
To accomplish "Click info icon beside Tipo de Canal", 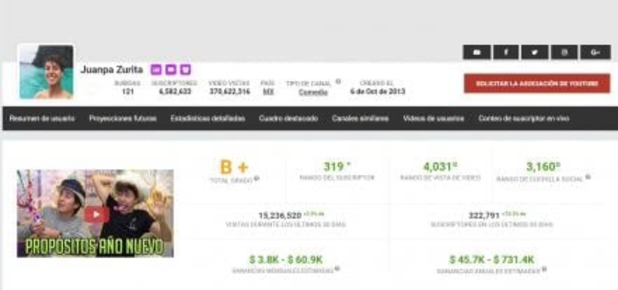I will [x=338, y=81].
